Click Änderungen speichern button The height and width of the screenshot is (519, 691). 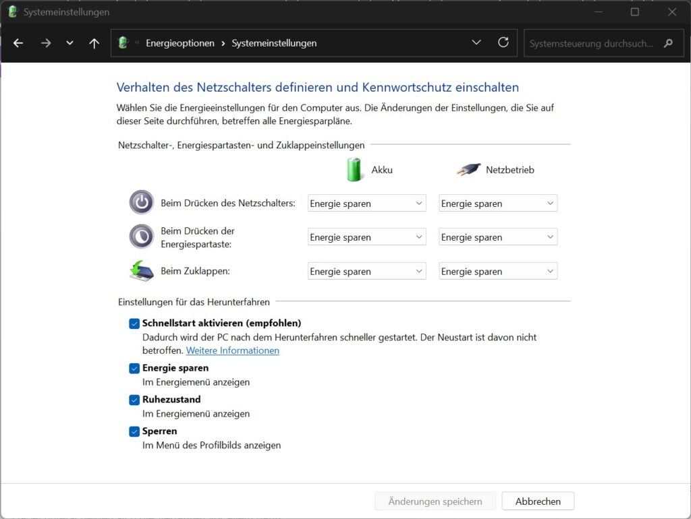coord(435,501)
